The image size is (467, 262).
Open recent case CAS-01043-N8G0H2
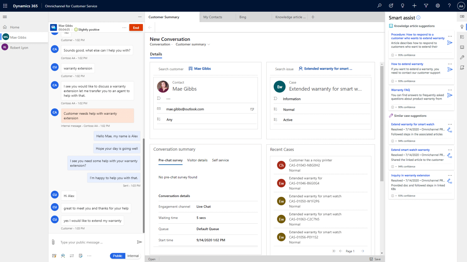[320, 165]
